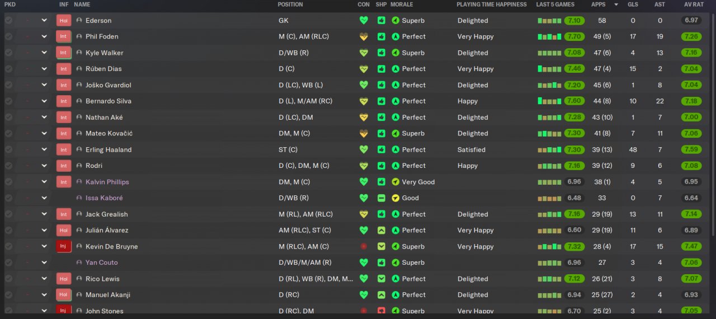Viewport: 716px width, 319px height.
Task: Sort players by the AV RAT header
Action: click(694, 4)
